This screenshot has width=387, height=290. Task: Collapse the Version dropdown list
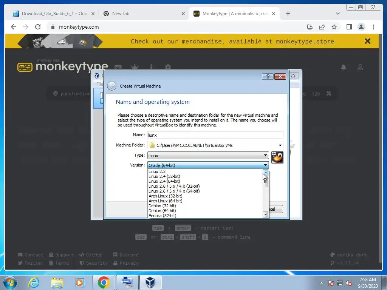click(265, 165)
